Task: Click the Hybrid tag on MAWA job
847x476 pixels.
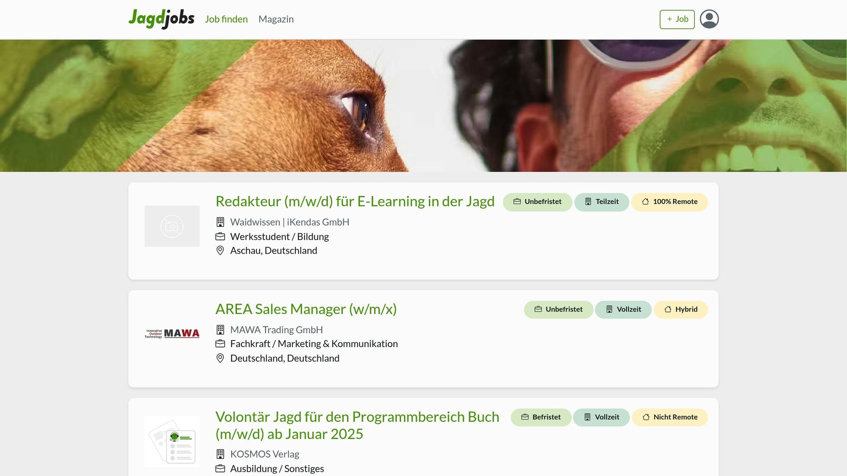Action: pyautogui.click(x=680, y=309)
